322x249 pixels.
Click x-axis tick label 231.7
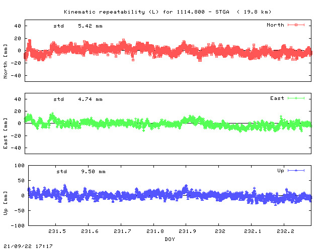point(122,231)
